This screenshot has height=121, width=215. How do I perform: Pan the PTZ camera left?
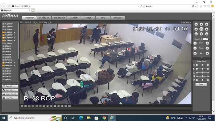(196, 29)
